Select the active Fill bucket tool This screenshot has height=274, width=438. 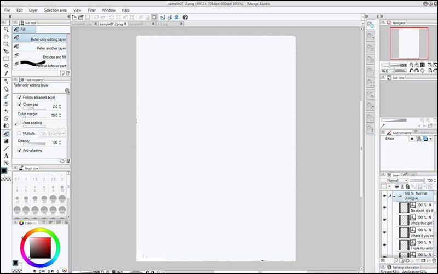point(6,134)
